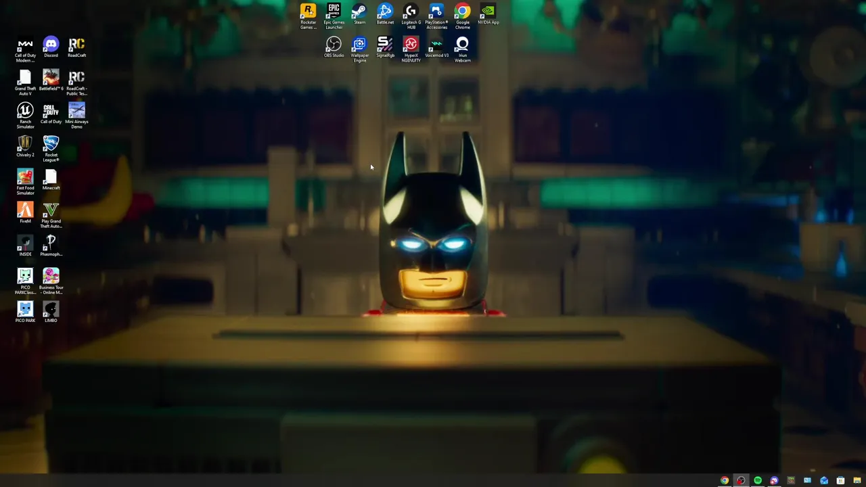Open the Battlefield 6 desktop shortcut
866x487 pixels.
click(x=51, y=80)
